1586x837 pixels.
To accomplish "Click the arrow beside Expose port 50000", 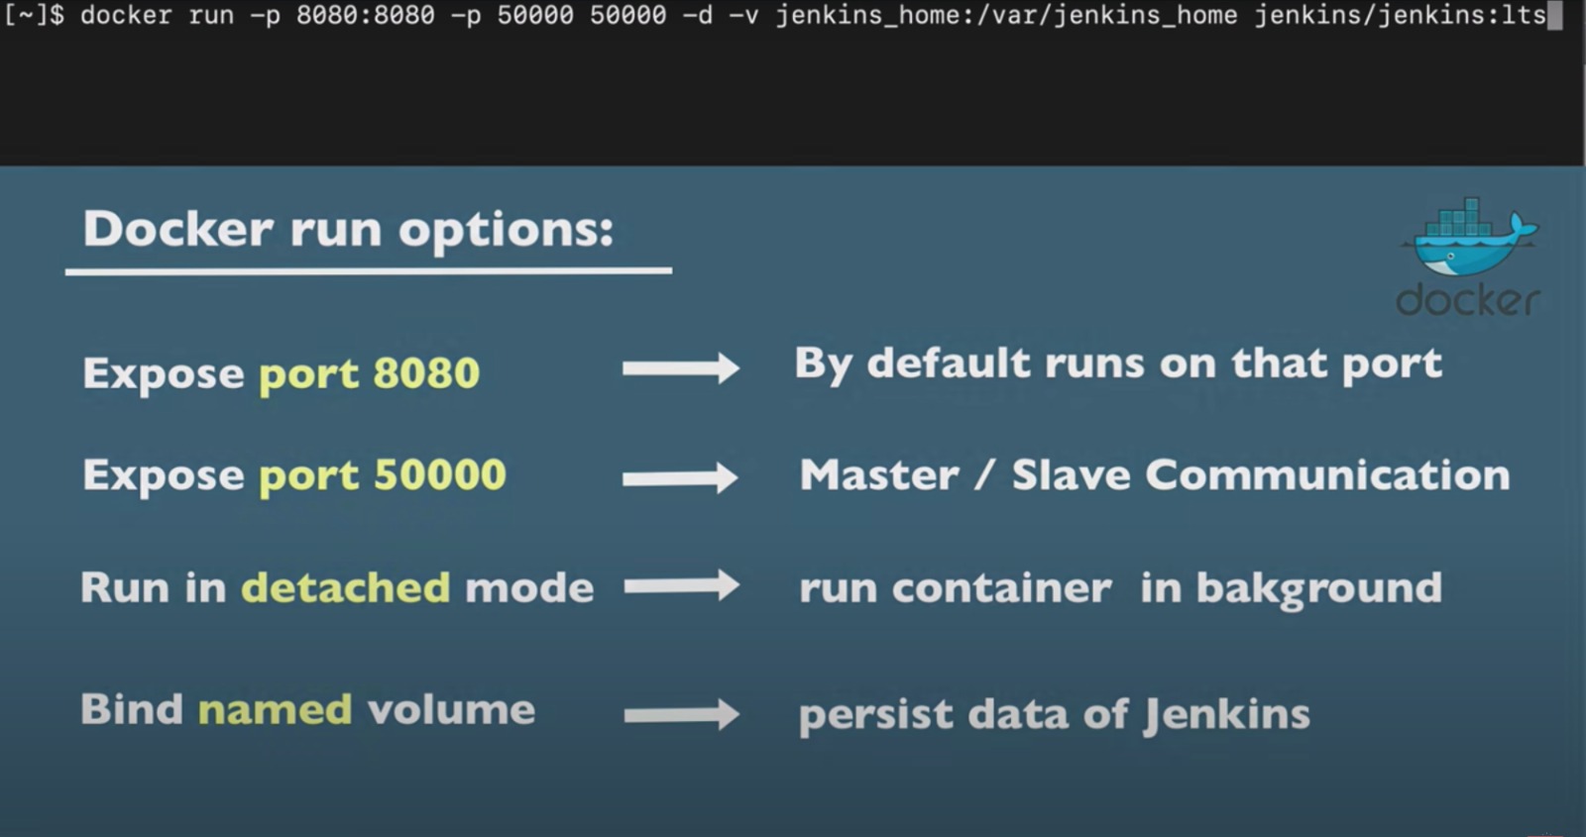I will coord(680,478).
